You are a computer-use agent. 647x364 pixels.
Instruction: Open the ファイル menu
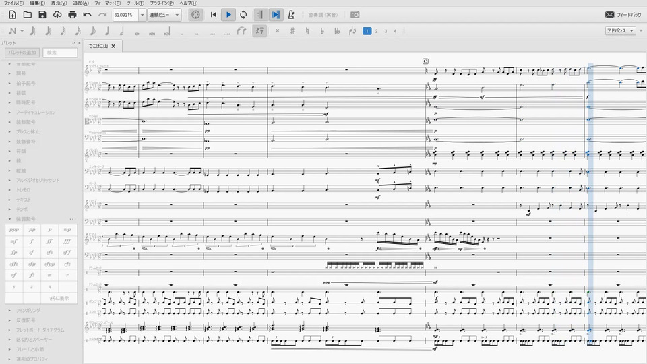pos(13,3)
